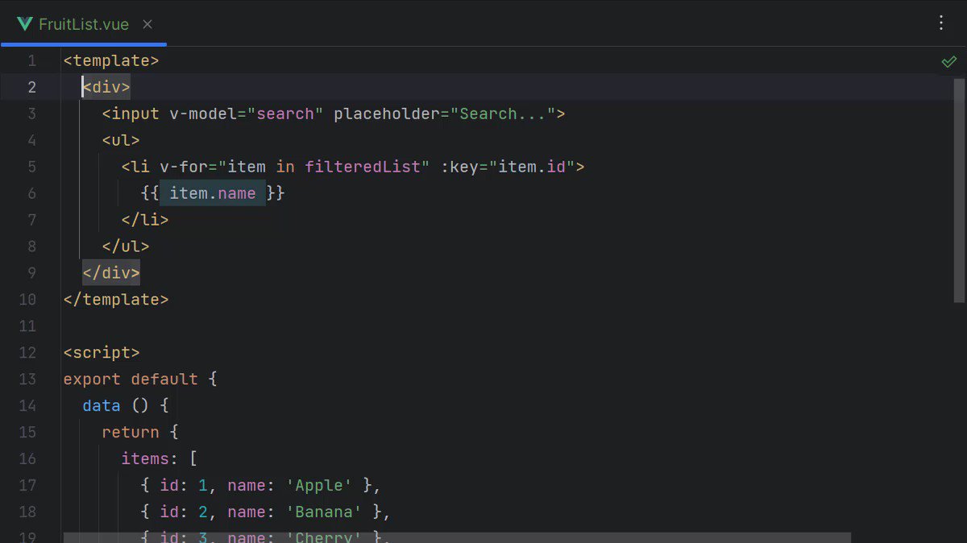This screenshot has width=967, height=543.
Task: Click the highlighted closing </div> tag
Action: point(111,273)
